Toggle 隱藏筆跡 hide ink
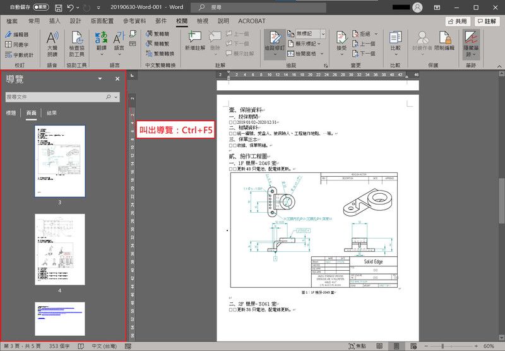This screenshot has width=505, height=351. (x=471, y=44)
